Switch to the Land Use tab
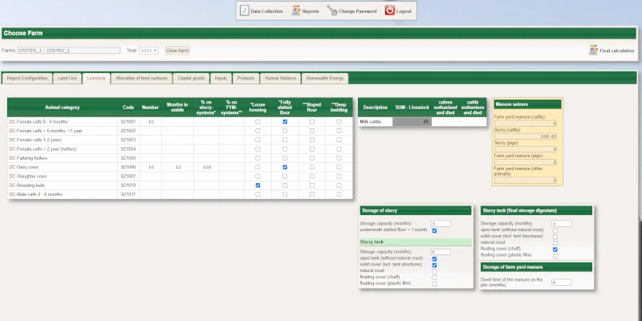This screenshot has height=321, width=642. tap(67, 78)
